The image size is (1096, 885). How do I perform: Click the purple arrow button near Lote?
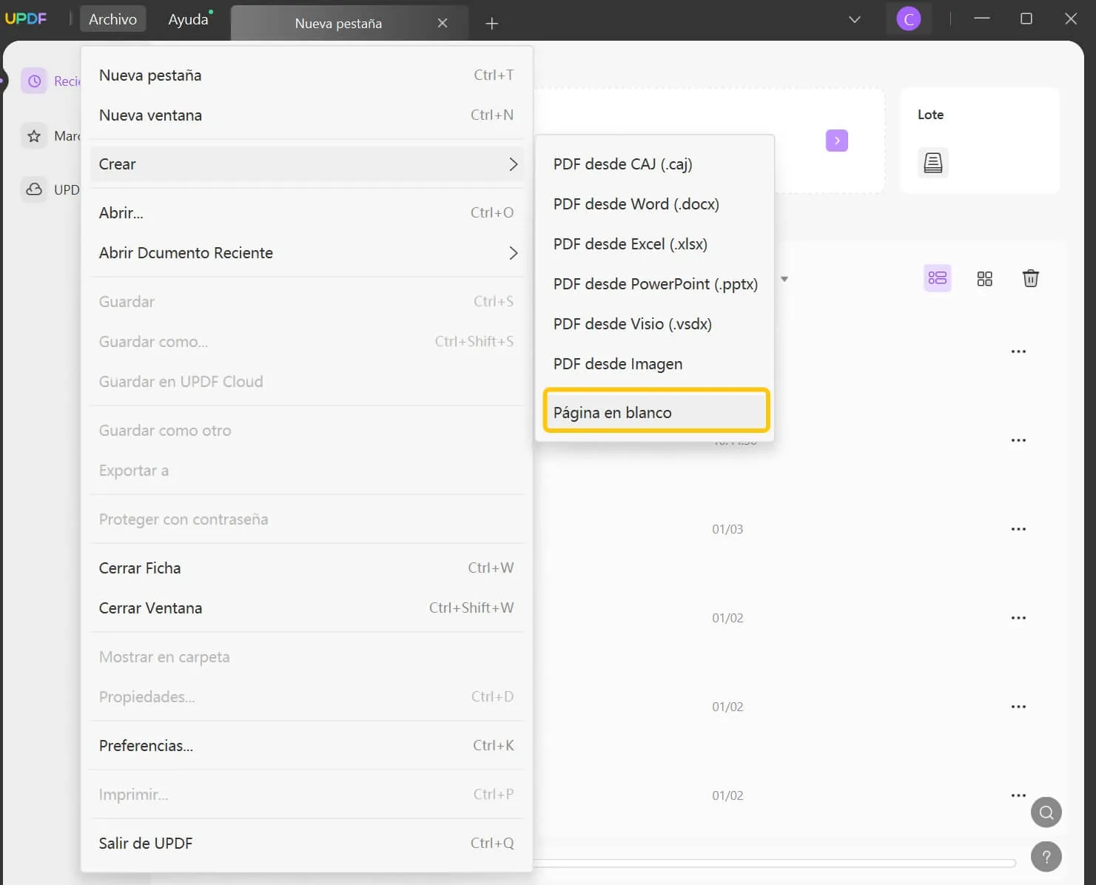(837, 141)
